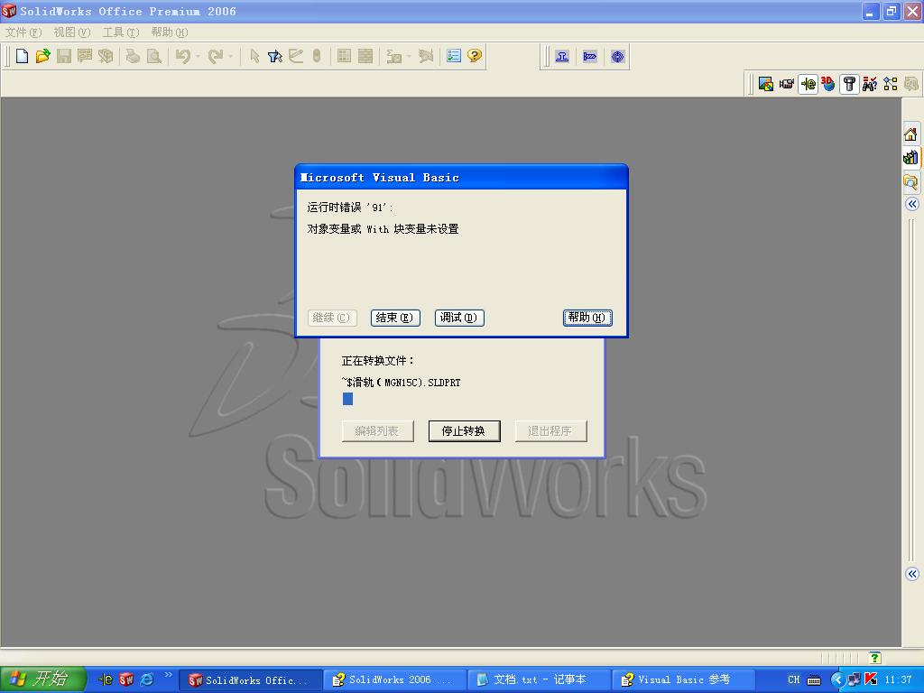The height and width of the screenshot is (693, 924).
Task: Open the File Explorer folder-search tab
Action: point(911,181)
